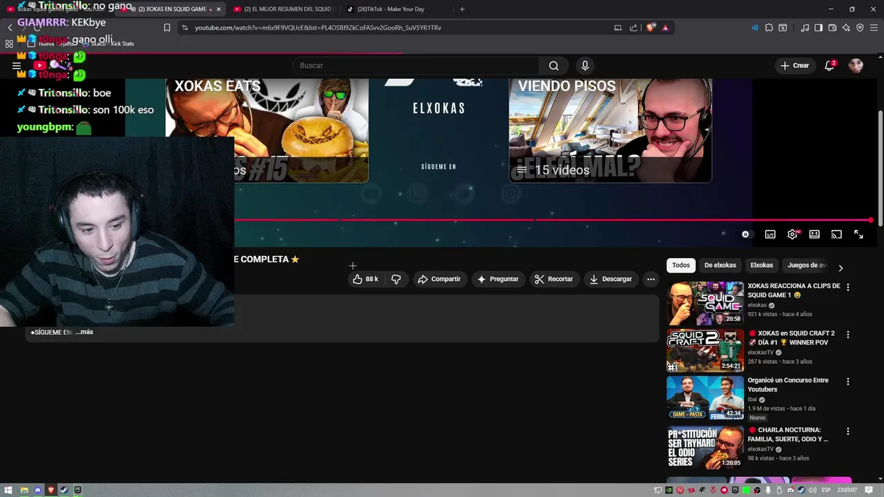The image size is (884, 497).
Task: Open the more actions menu below the video
Action: click(x=651, y=279)
